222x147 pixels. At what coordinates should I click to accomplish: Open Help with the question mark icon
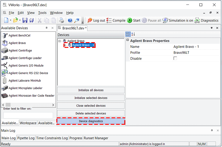pos(70,20)
